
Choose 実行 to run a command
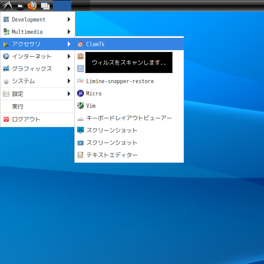(x=37, y=106)
